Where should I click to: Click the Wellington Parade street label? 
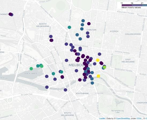(x=123, y=70)
